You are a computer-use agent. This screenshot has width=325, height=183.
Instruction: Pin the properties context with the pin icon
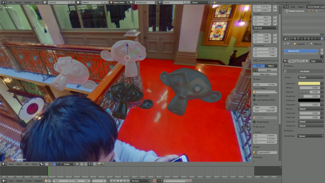tap(285, 44)
